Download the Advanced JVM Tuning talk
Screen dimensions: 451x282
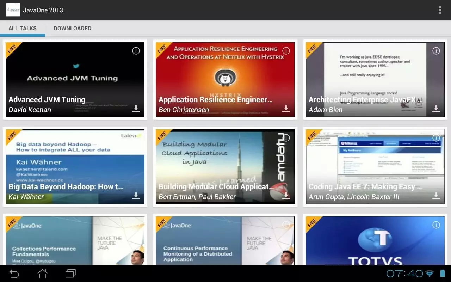[x=136, y=109]
